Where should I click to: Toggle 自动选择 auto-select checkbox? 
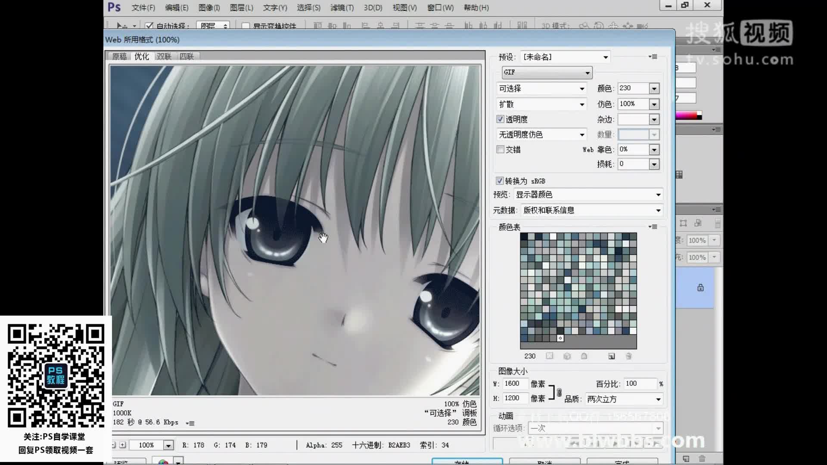[149, 26]
